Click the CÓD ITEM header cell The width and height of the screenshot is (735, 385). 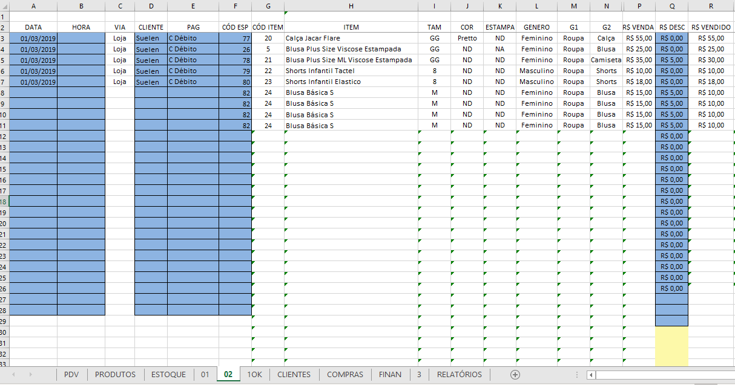click(268, 27)
